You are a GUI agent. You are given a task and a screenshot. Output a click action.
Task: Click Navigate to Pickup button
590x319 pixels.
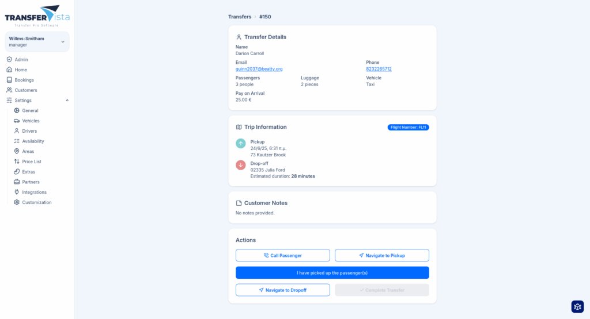[381, 255]
